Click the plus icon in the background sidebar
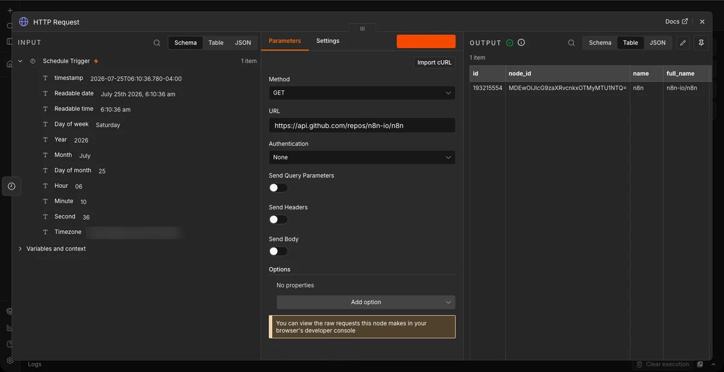 [10, 10]
